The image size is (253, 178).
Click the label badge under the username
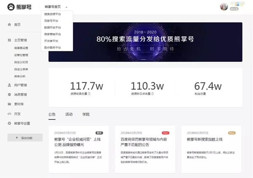point(234,9)
